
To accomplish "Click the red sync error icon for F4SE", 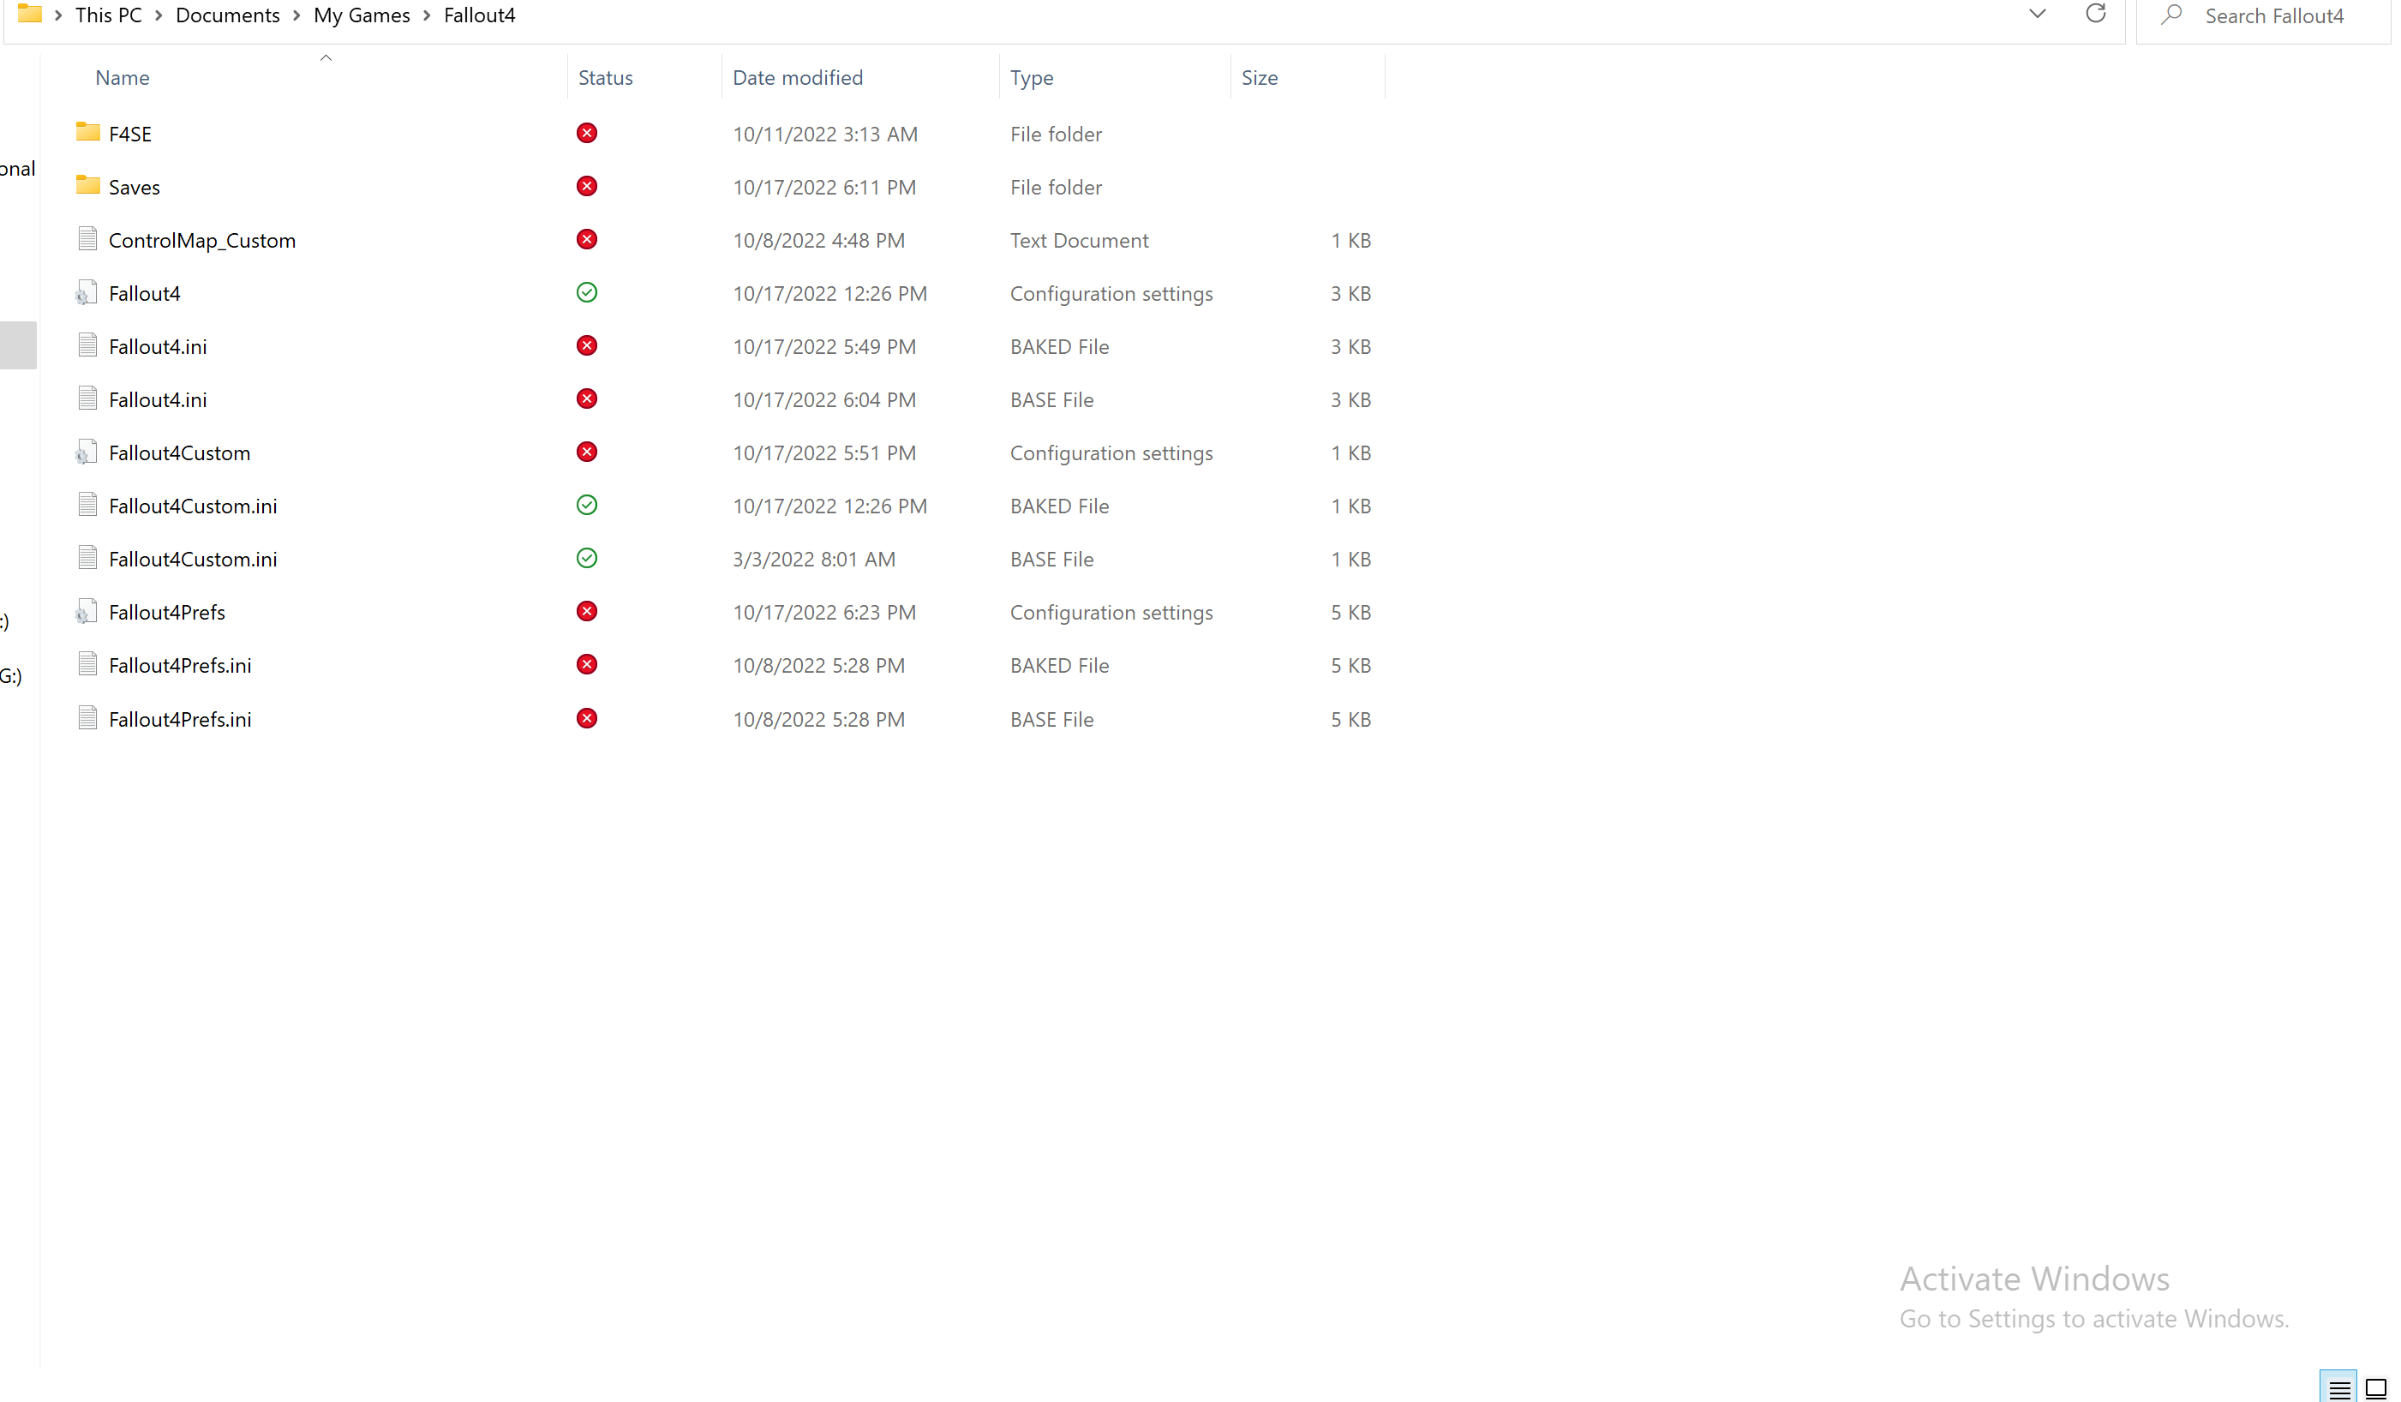I will coord(587,134).
